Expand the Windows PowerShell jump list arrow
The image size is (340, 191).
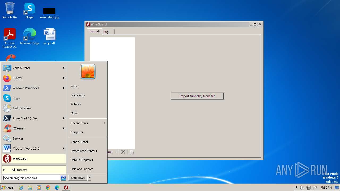pyautogui.click(x=63, y=88)
